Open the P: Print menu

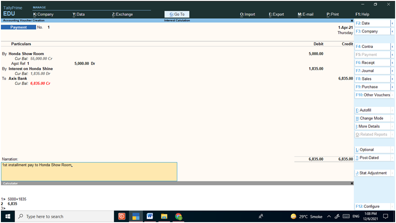click(333, 14)
